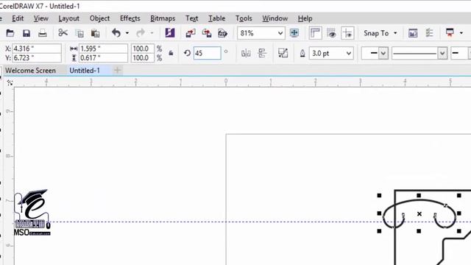
Task: Open the Layout menu
Action: pos(68,18)
